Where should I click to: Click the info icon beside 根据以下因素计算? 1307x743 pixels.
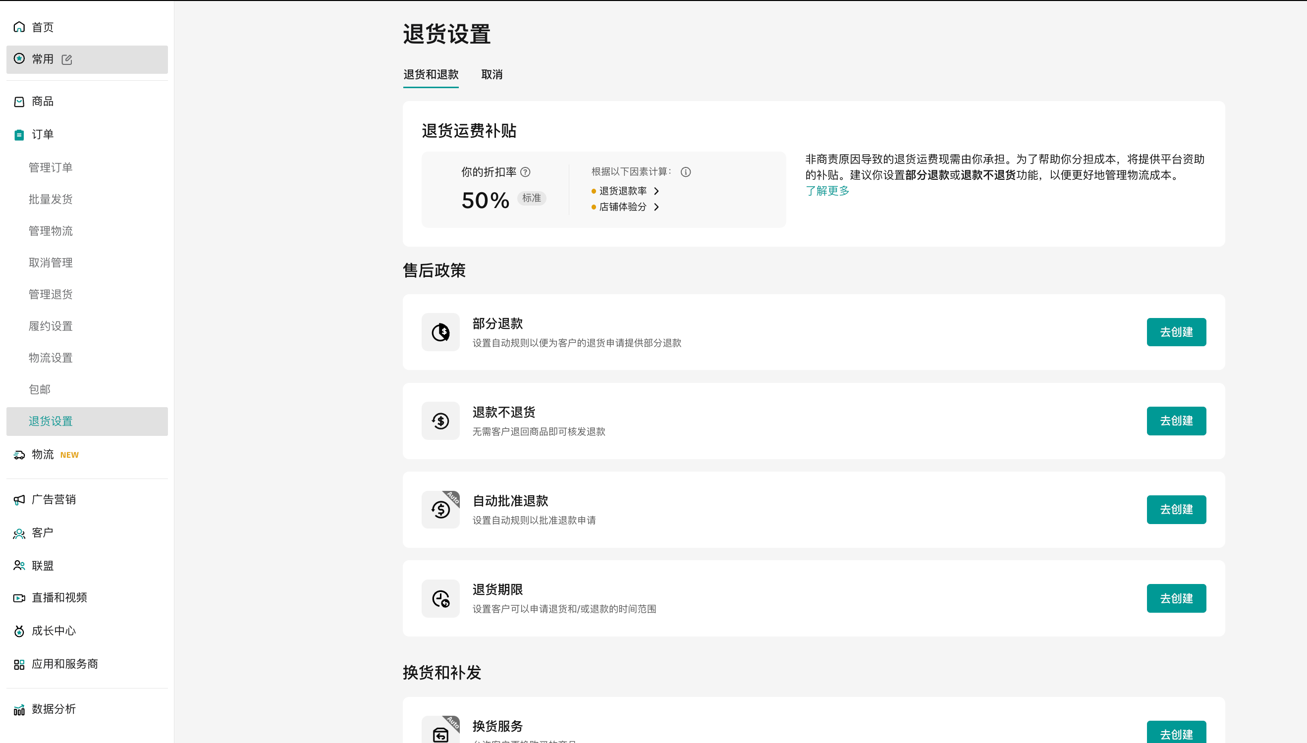click(x=685, y=172)
